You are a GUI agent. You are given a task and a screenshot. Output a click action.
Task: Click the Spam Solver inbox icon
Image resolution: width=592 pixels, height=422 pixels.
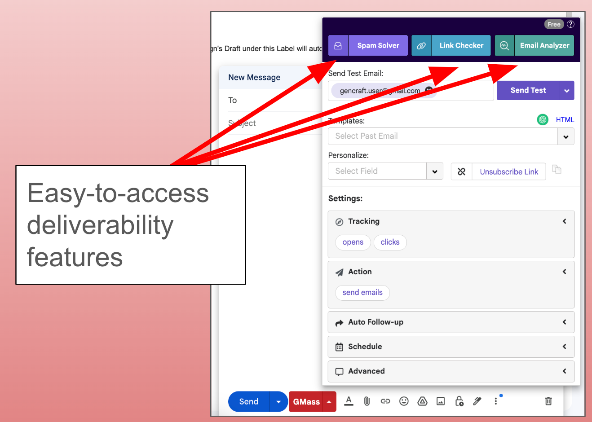pyautogui.click(x=338, y=45)
